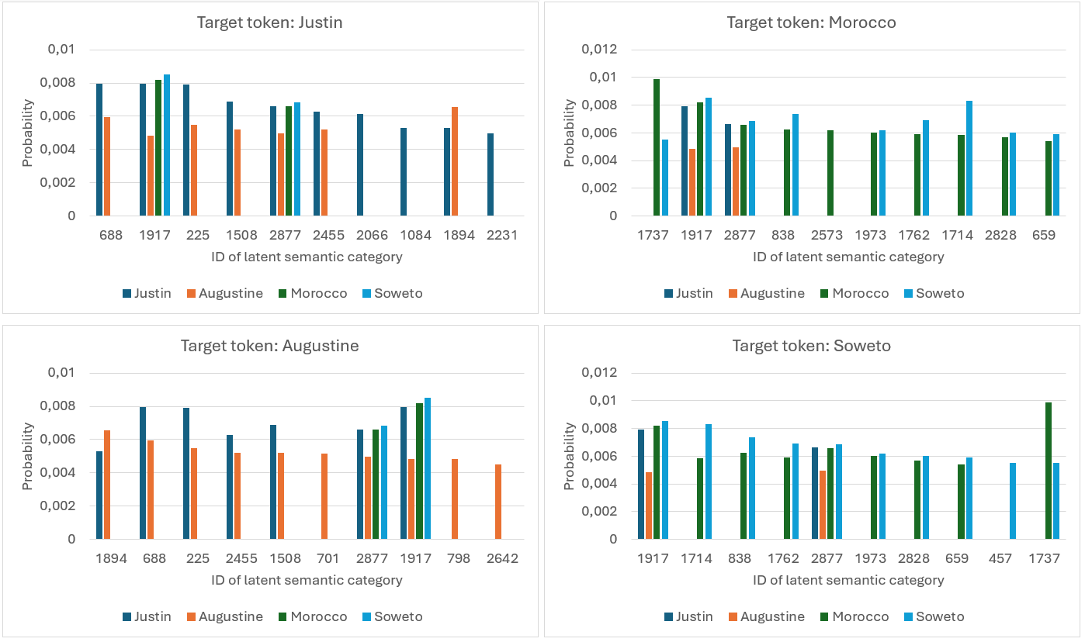Viewport: 1085px width, 642px height.
Task: Click "ID of latent semantic category" in Soweto chart
Action: point(848,580)
